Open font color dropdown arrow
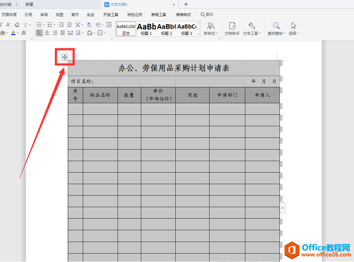Image resolution: width=354 pixels, height=262 pixels. [x=18, y=33]
